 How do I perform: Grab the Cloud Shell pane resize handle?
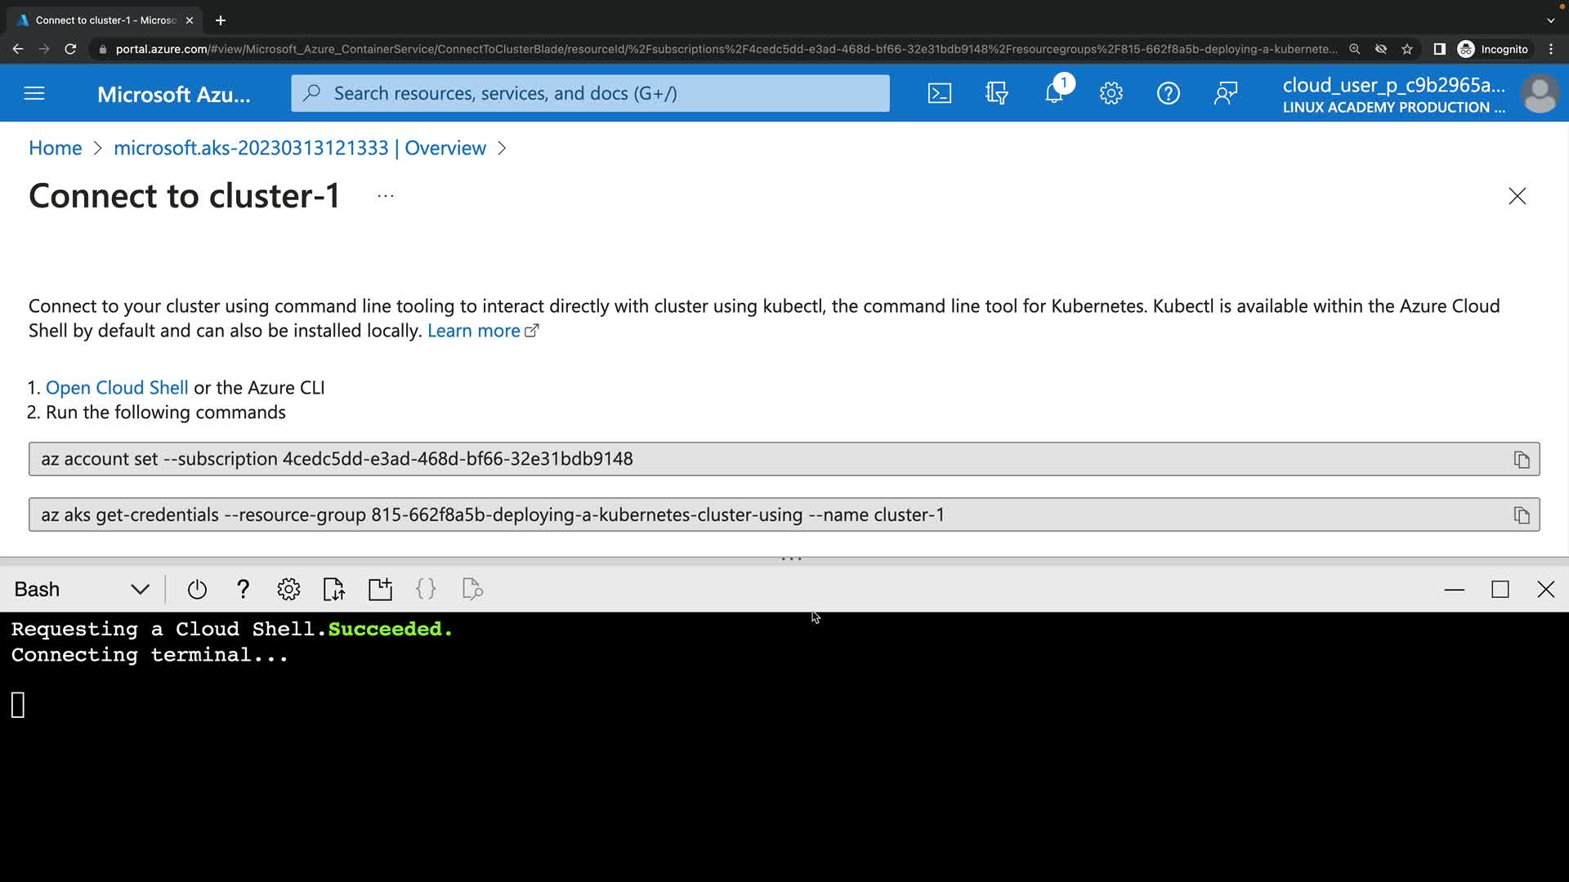[x=791, y=559]
